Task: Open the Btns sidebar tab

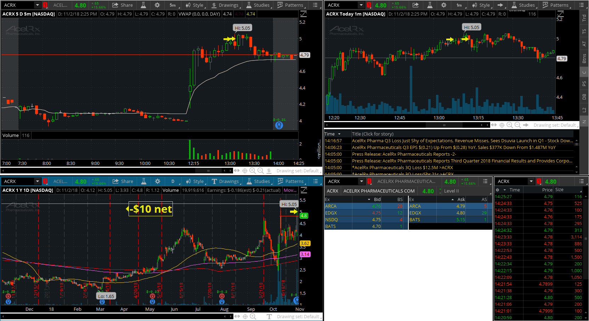Action: pos(584,58)
